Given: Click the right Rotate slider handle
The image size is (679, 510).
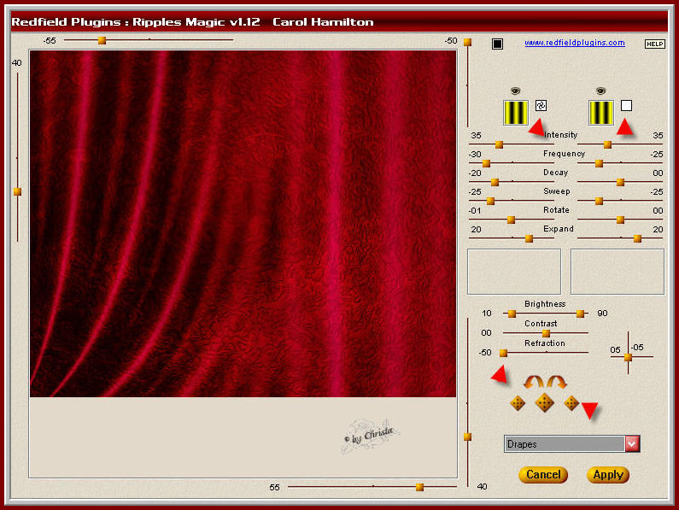Looking at the screenshot, I should coord(620,220).
